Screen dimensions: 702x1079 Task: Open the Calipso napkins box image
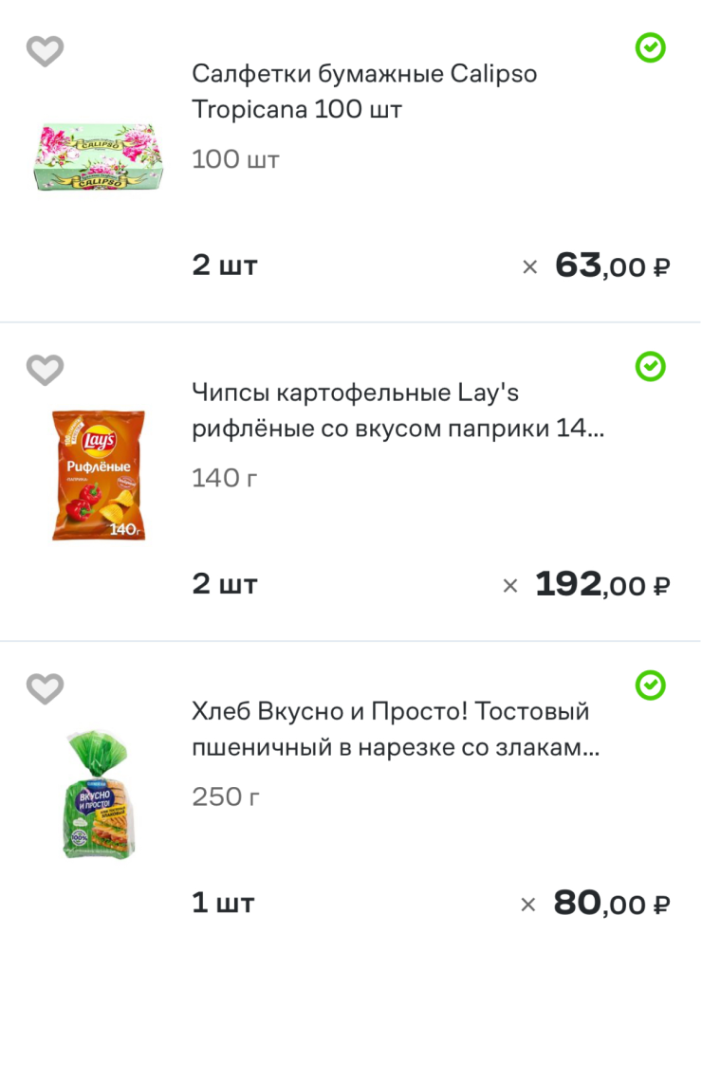pos(99,156)
